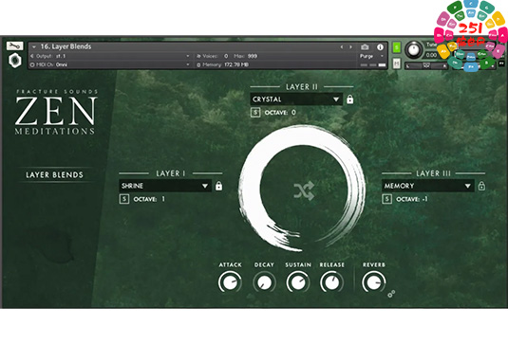This screenshot has height=344, width=508.
Task: Click Layer III OCTAVE value -1
Action: click(424, 199)
